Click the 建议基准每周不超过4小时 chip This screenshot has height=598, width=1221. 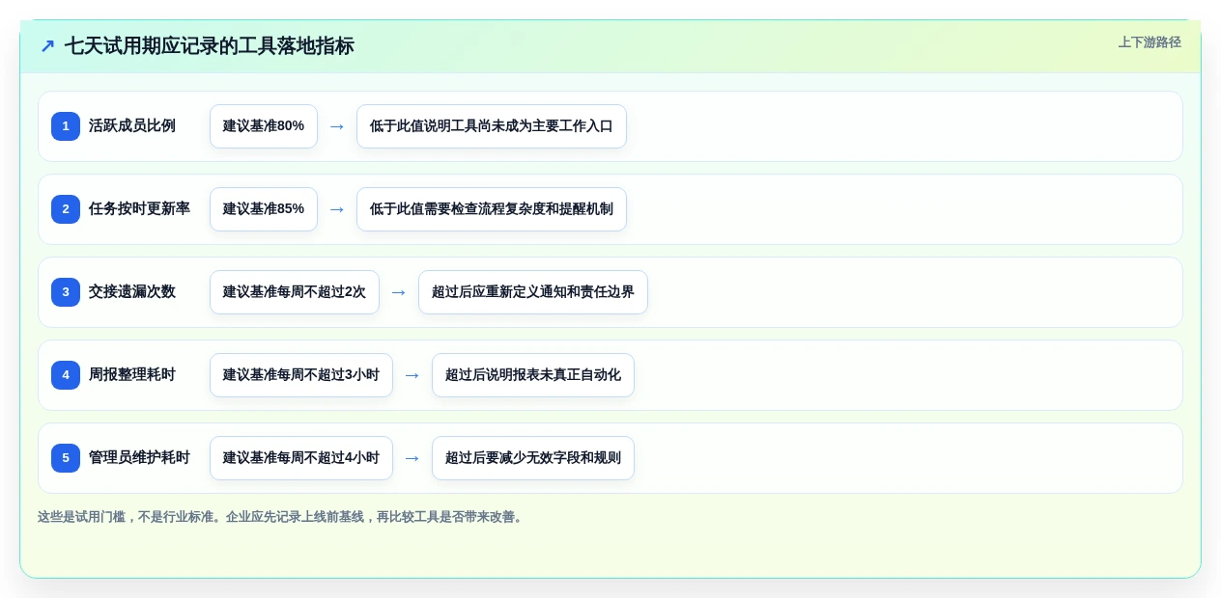pyautogui.click(x=301, y=458)
